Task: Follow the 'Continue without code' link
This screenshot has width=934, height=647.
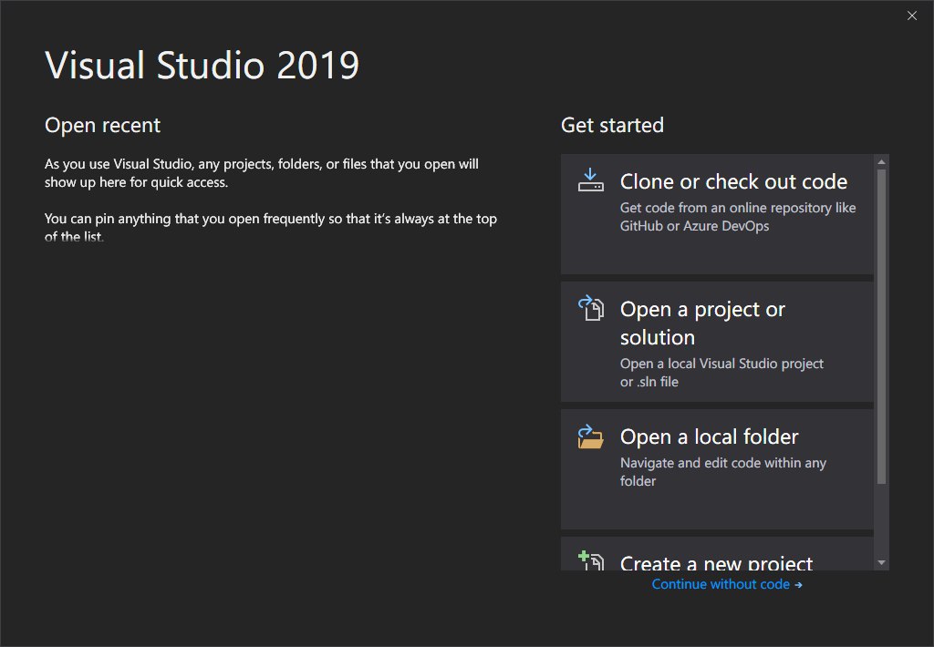Action: pos(727,584)
